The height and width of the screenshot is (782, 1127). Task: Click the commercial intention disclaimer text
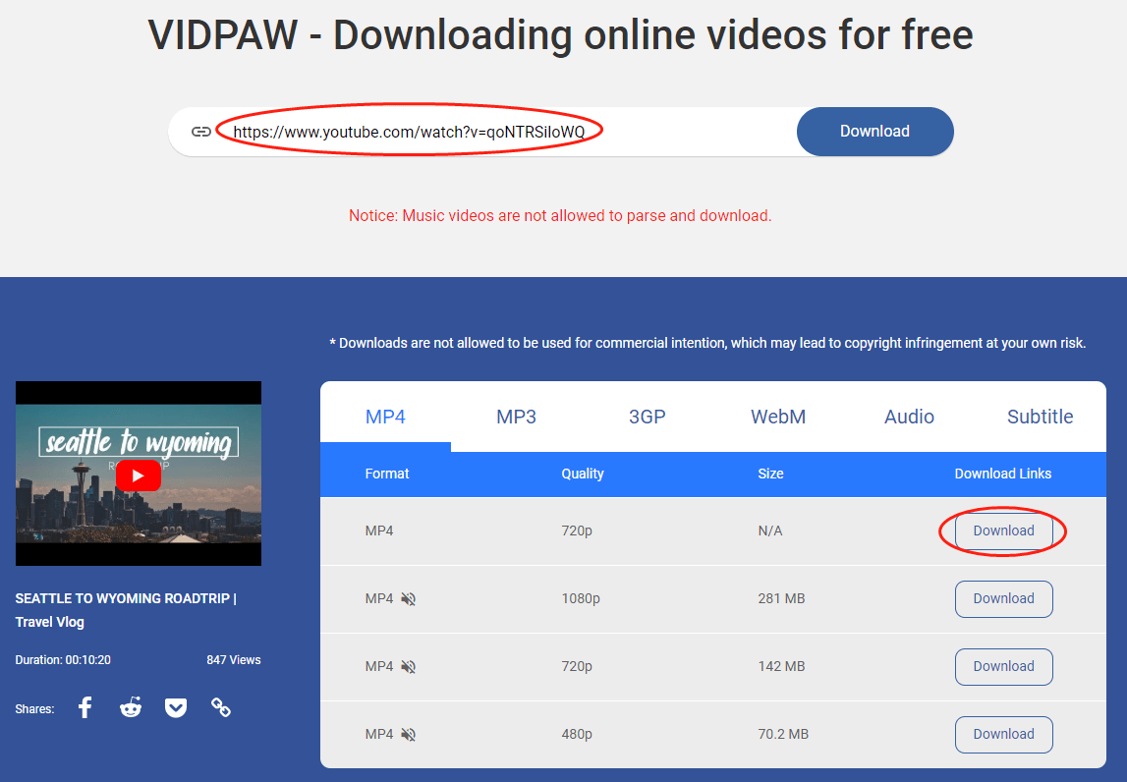(707, 343)
